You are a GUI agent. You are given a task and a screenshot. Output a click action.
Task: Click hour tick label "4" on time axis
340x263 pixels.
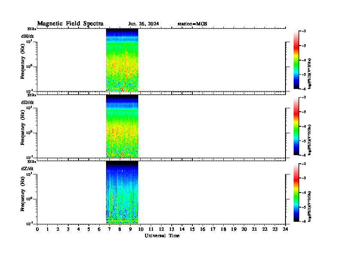pyautogui.click(x=79, y=229)
